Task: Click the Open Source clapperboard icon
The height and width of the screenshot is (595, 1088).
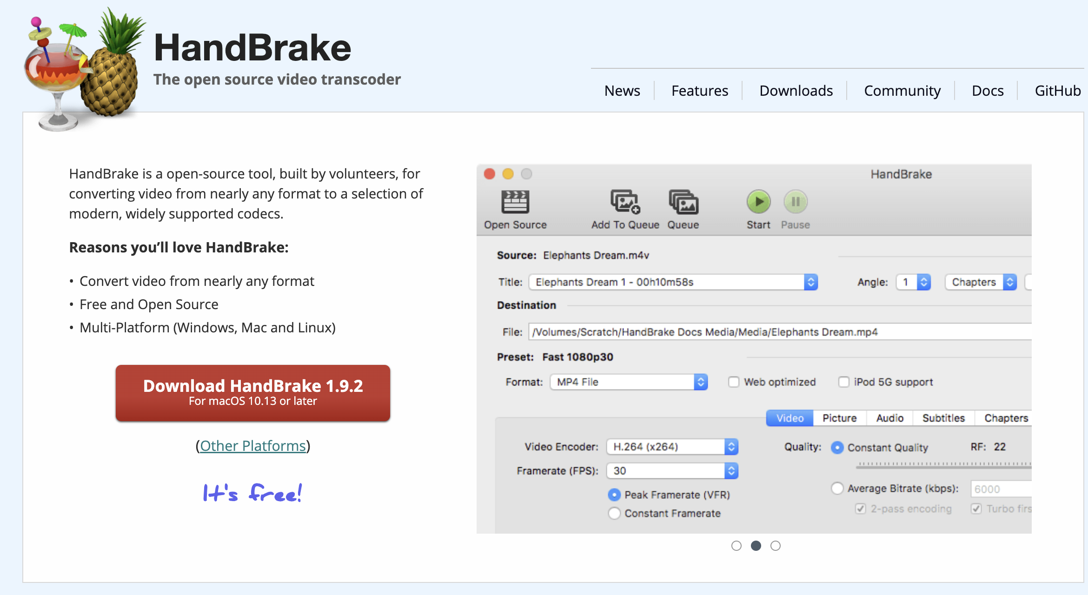Action: [x=515, y=202]
